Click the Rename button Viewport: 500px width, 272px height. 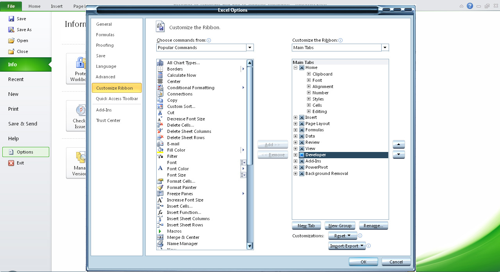point(373,226)
